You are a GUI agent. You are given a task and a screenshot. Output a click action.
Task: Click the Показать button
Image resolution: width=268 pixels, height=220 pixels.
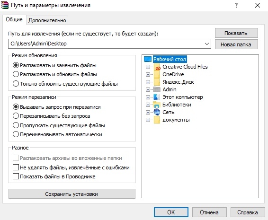click(x=236, y=33)
